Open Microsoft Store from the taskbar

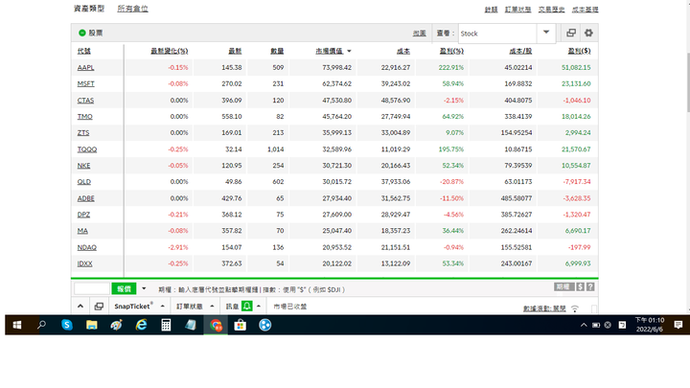241,325
